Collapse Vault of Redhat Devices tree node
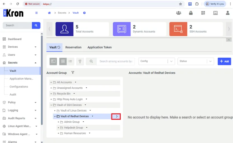The width and height of the screenshot is (233, 143). (55, 116)
